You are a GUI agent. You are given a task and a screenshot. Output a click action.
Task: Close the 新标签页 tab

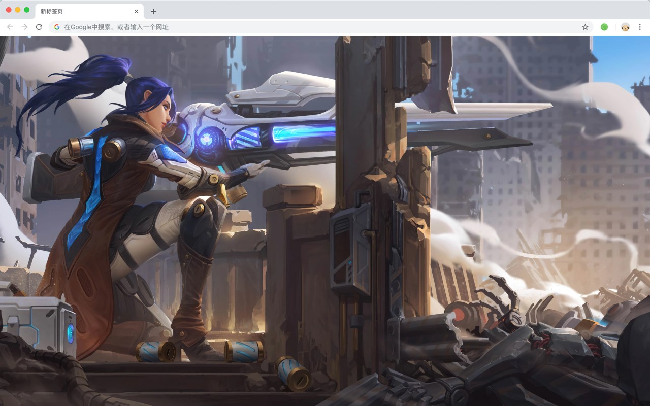pos(136,11)
